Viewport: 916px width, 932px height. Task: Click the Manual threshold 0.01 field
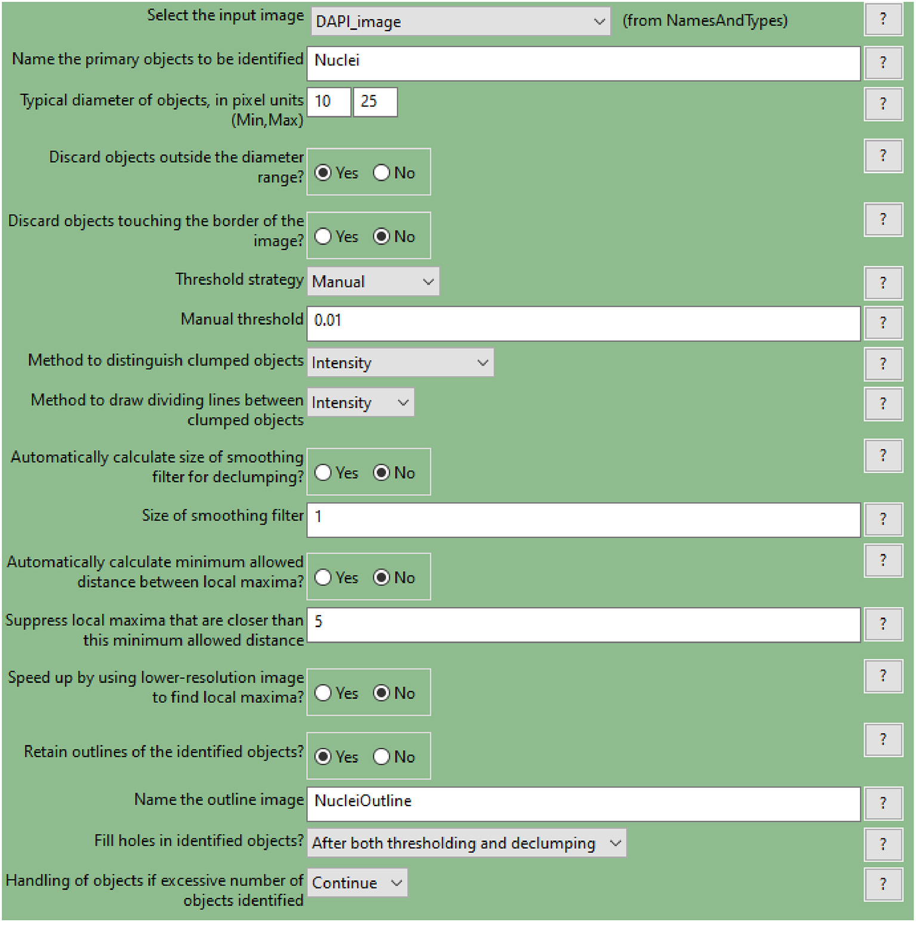coord(583,323)
